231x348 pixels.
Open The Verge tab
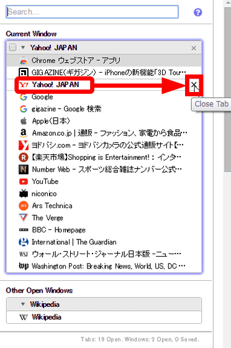pos(47,218)
